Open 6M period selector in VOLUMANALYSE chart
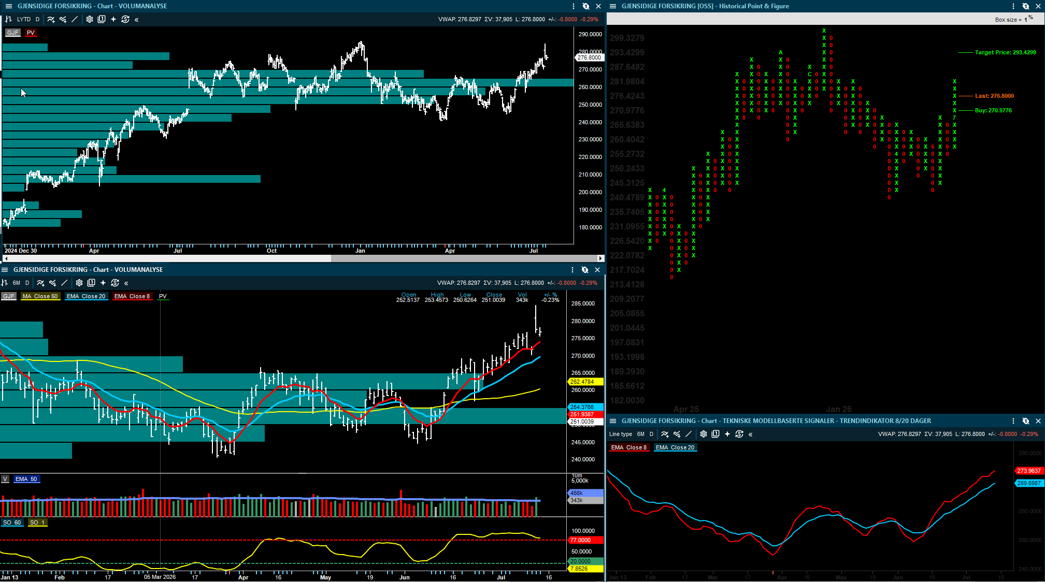This screenshot has width=1045, height=582. (x=17, y=283)
